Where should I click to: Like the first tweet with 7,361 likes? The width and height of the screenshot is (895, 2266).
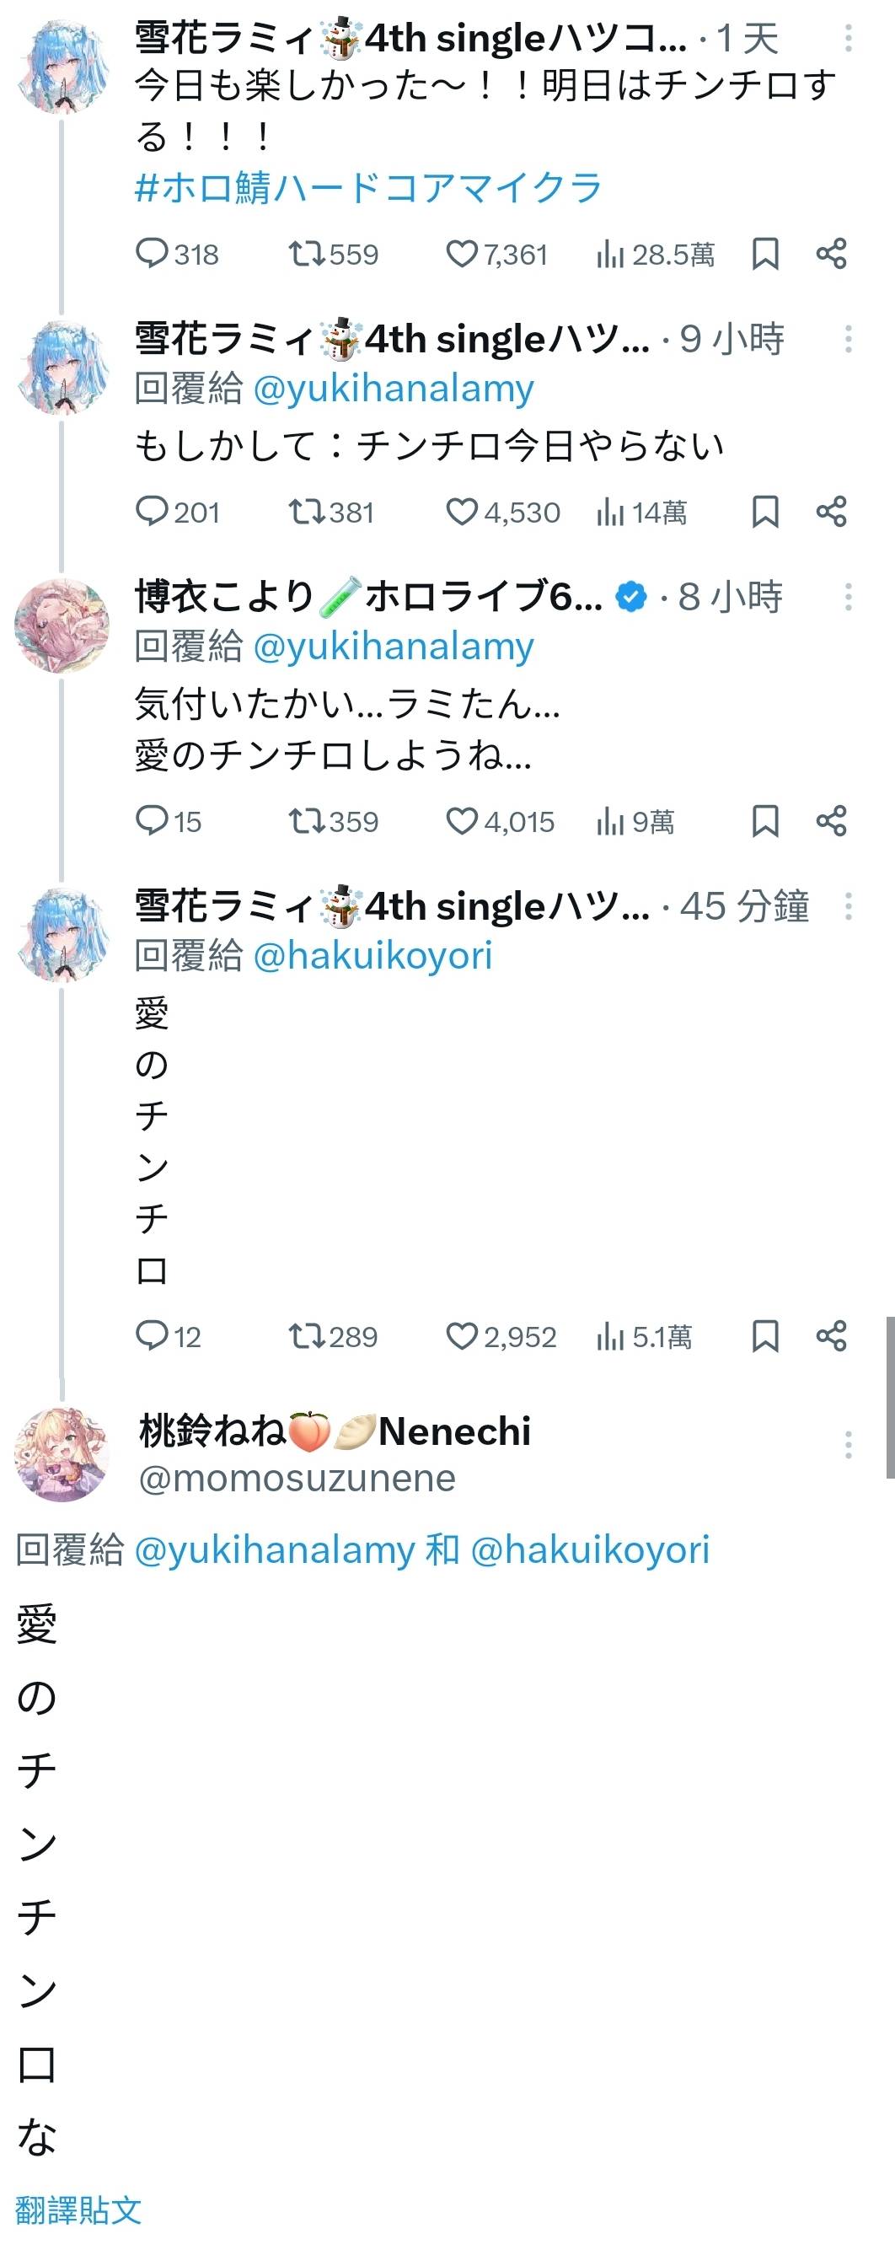[462, 255]
